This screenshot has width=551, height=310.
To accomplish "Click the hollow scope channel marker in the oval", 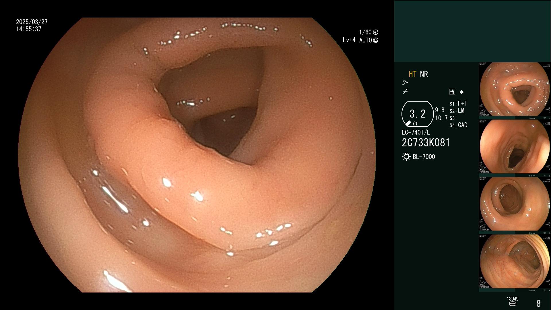I will tap(415, 124).
